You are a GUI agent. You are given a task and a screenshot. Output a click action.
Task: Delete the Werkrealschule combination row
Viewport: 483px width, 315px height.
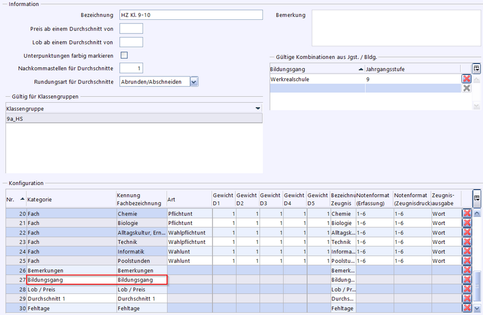tap(466, 79)
